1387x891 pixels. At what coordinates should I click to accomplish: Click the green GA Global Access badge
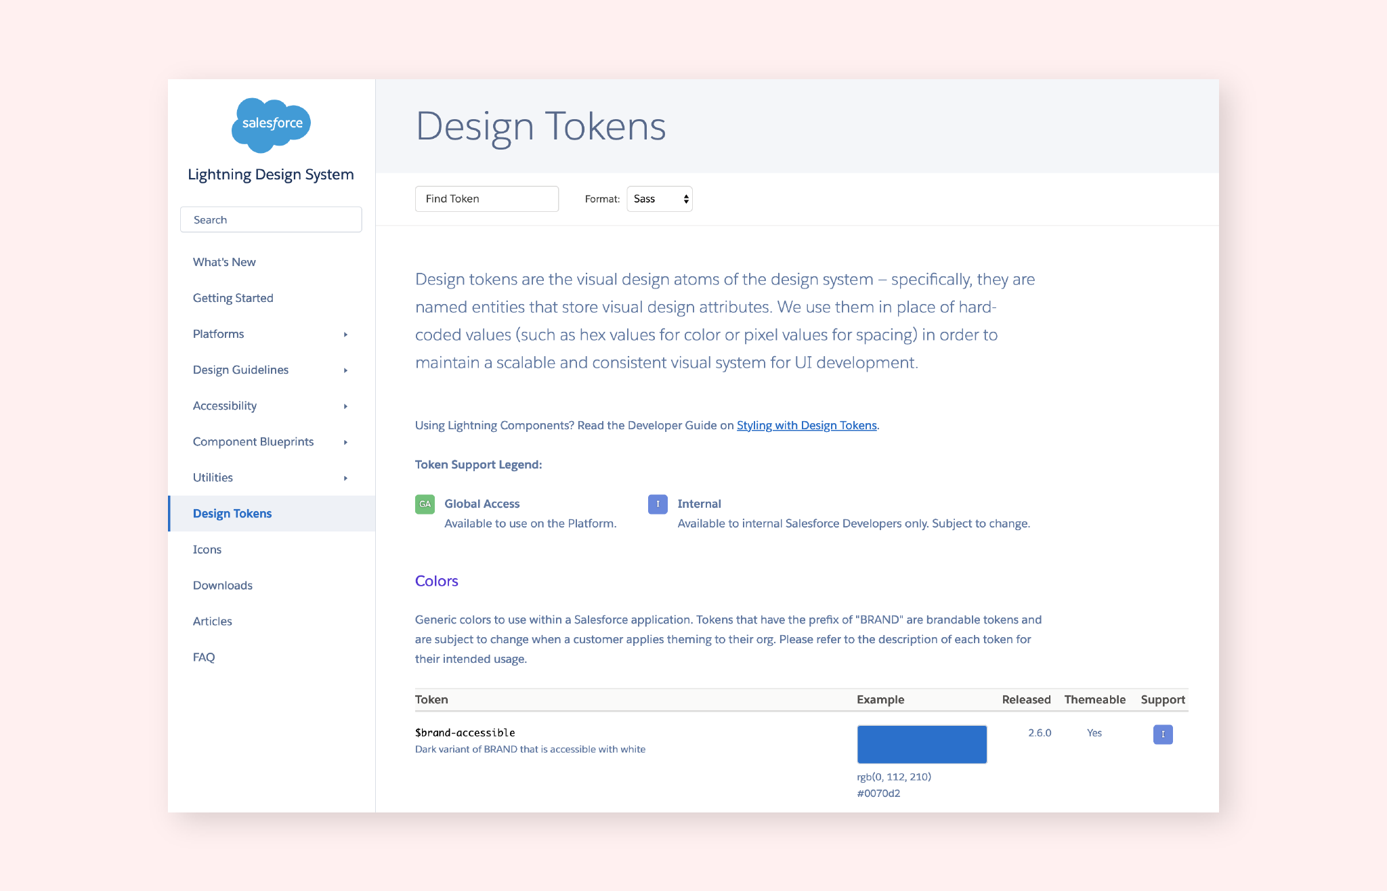(425, 504)
